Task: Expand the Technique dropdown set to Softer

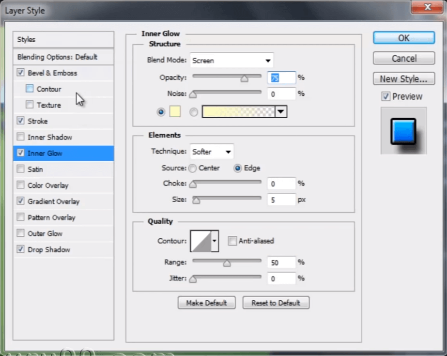Action: (x=212, y=152)
